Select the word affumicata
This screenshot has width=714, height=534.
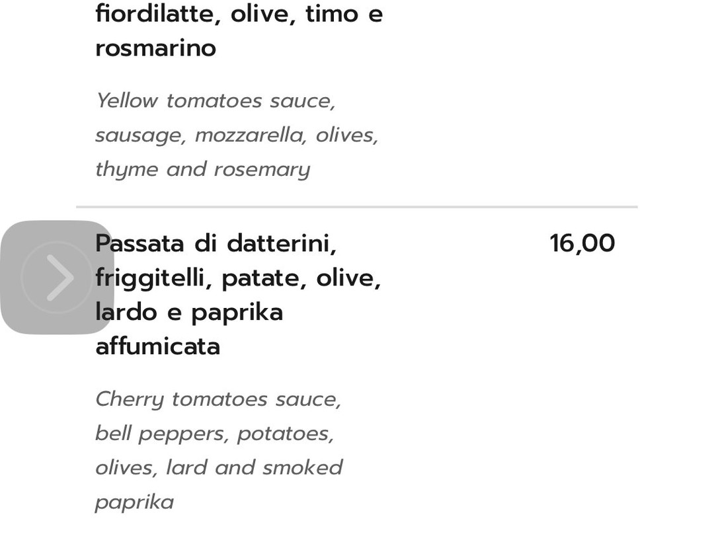pos(157,346)
